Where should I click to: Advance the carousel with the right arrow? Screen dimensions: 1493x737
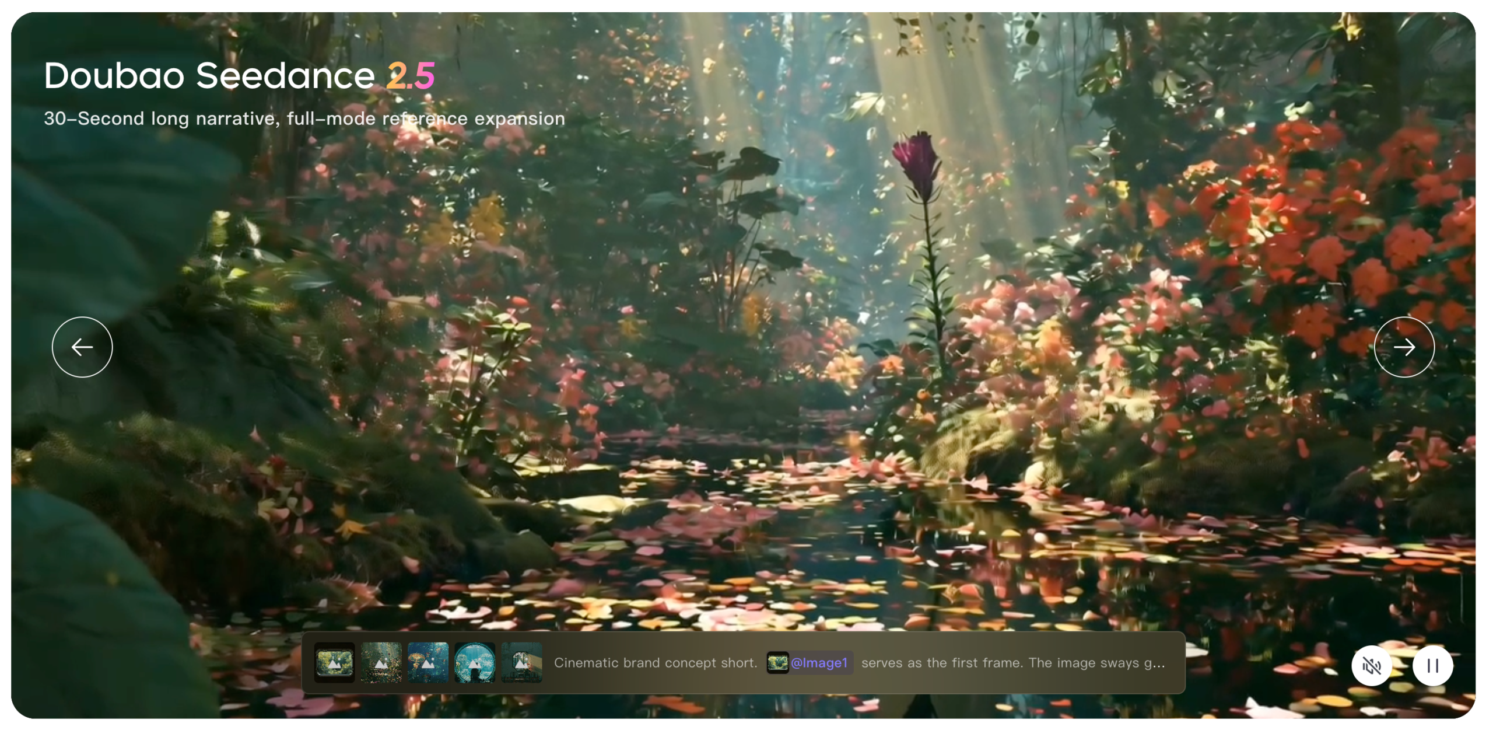click(1404, 347)
